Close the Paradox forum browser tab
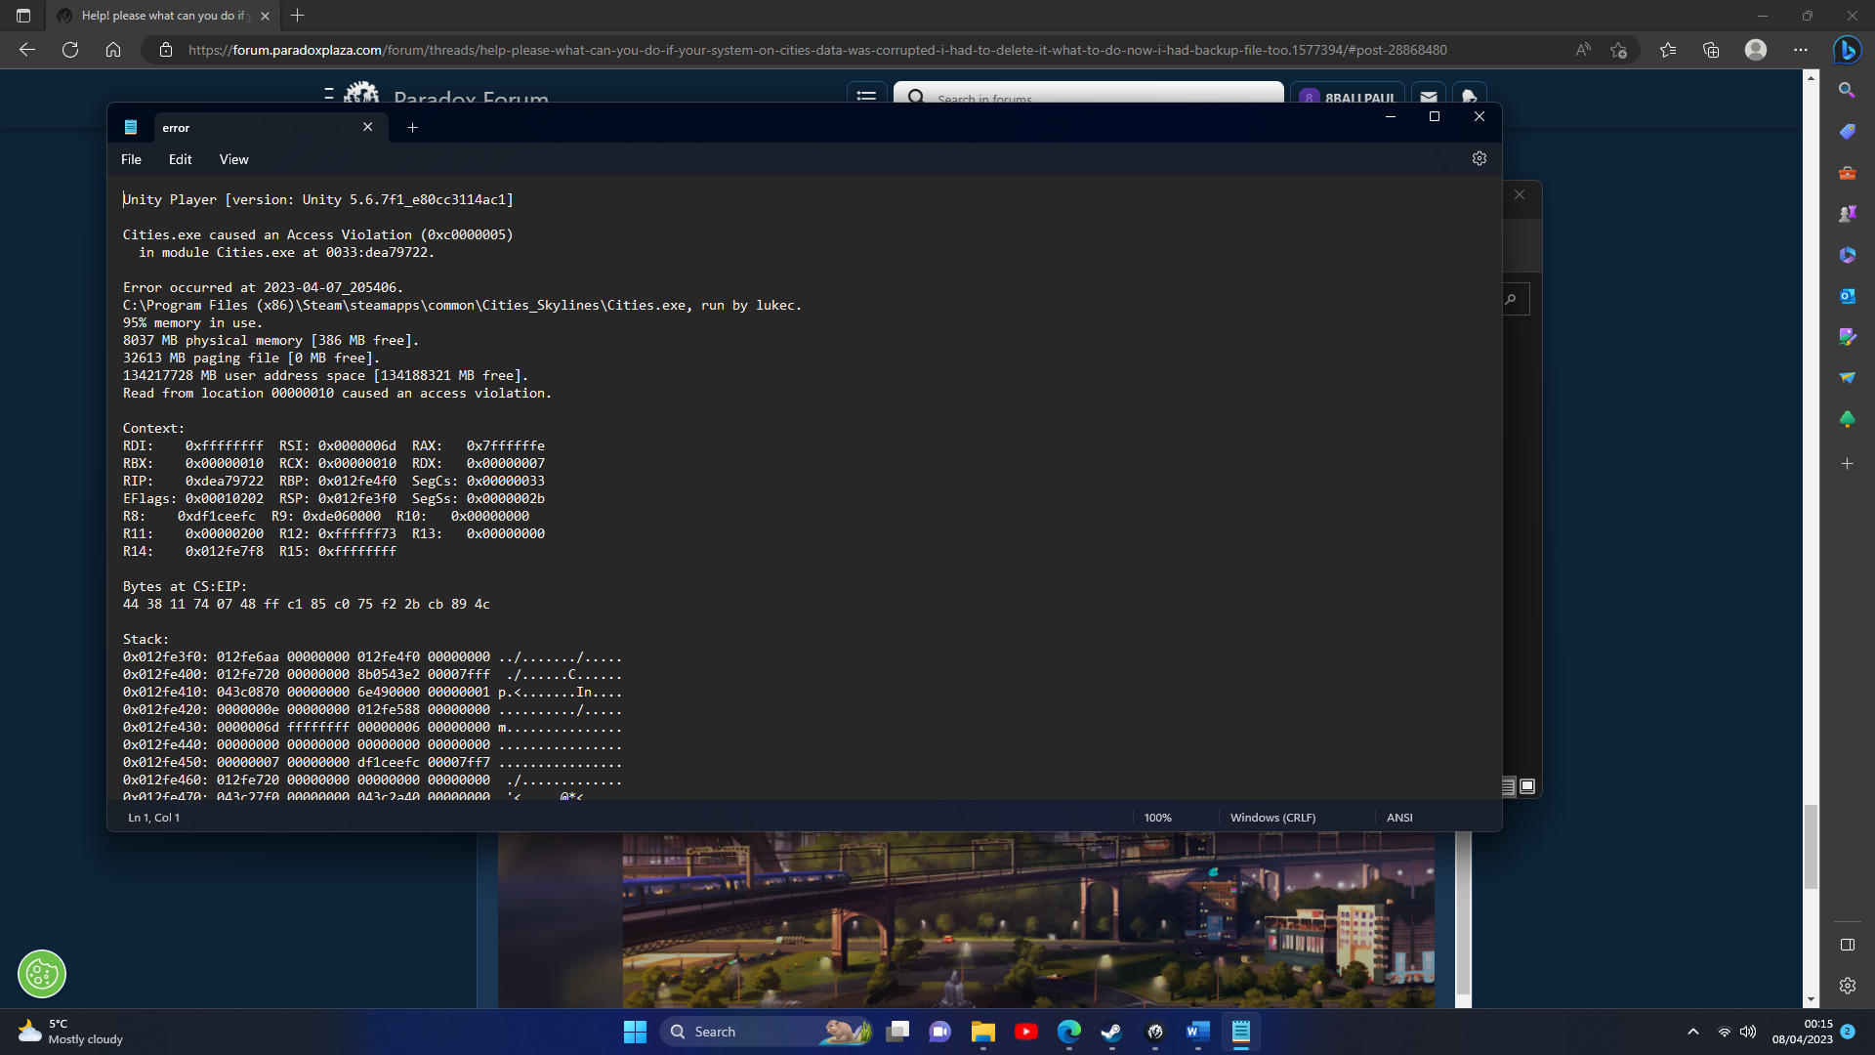1875x1055 pixels. pyautogui.click(x=265, y=16)
